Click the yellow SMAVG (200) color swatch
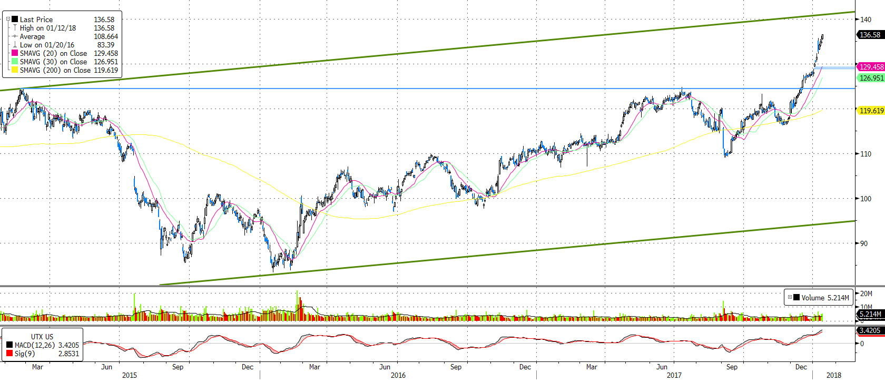Image resolution: width=885 pixels, height=382 pixels. 15,70
